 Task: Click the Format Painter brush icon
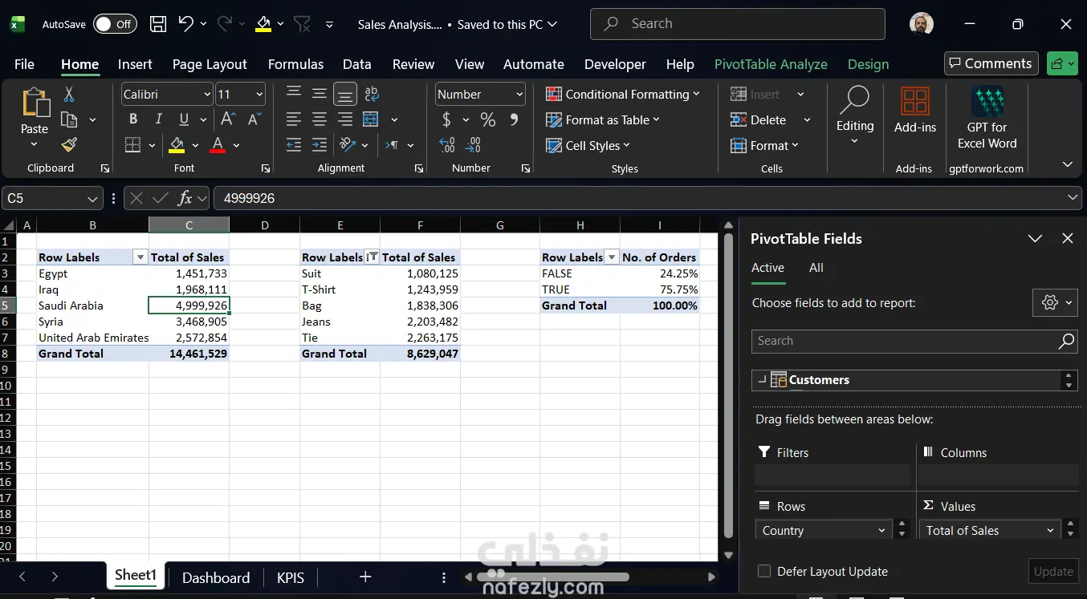pyautogui.click(x=69, y=145)
